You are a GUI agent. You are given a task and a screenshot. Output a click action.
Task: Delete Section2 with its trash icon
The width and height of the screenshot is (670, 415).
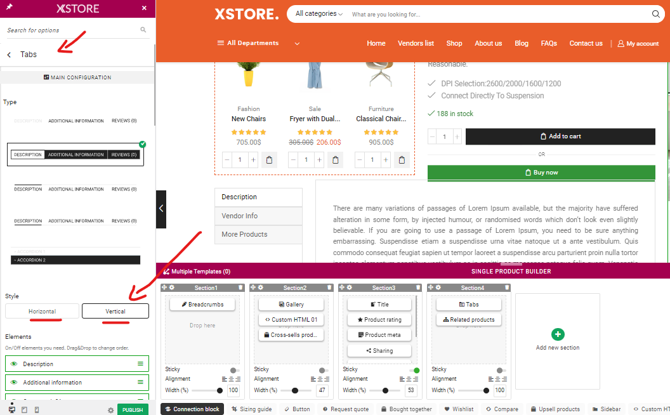(329, 287)
